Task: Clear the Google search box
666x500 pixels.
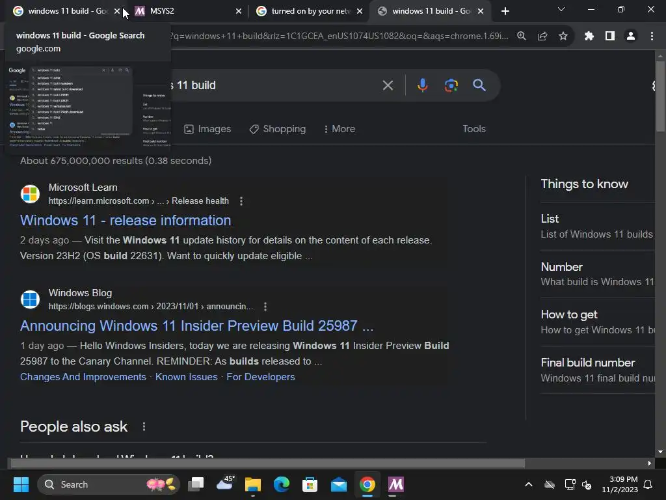Action: (388, 85)
